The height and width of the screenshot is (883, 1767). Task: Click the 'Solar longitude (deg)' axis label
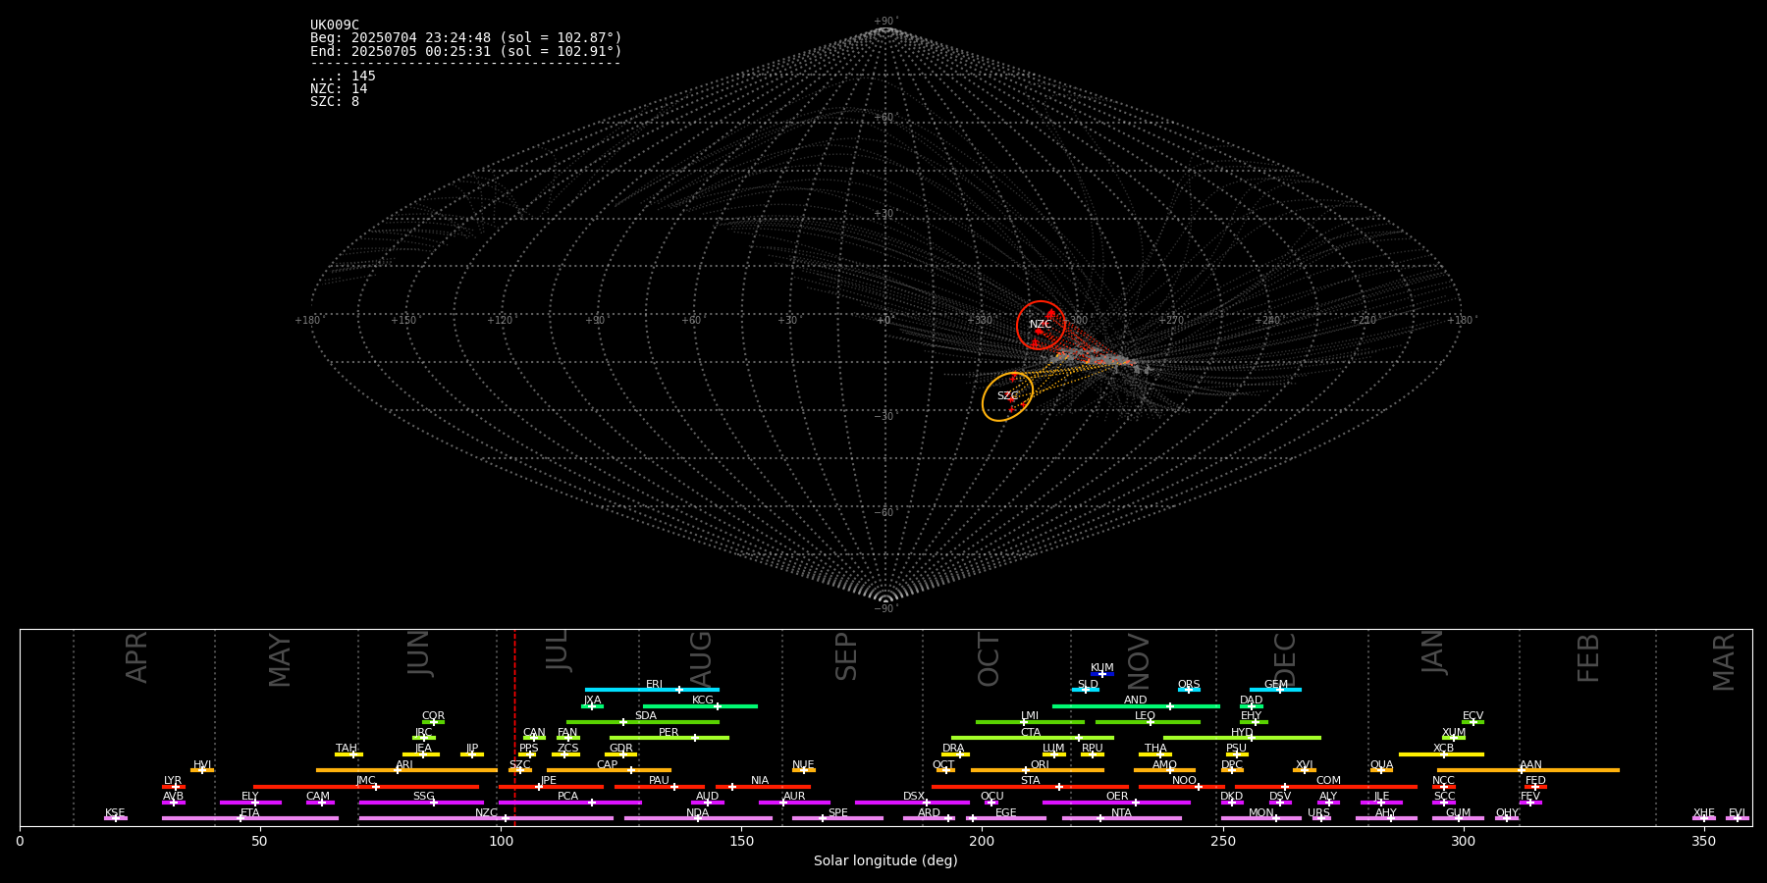tap(885, 860)
